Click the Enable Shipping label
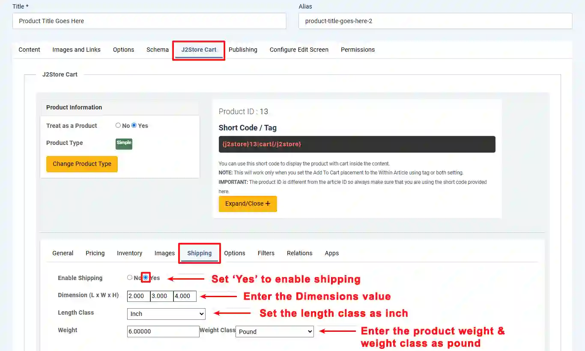585x351 pixels. pyautogui.click(x=80, y=278)
